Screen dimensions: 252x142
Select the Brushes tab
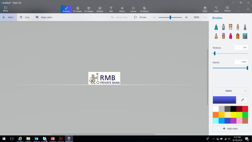click(x=66, y=9)
